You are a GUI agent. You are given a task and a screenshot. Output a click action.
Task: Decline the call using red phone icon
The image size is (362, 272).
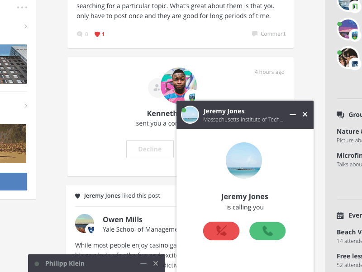[221, 231]
